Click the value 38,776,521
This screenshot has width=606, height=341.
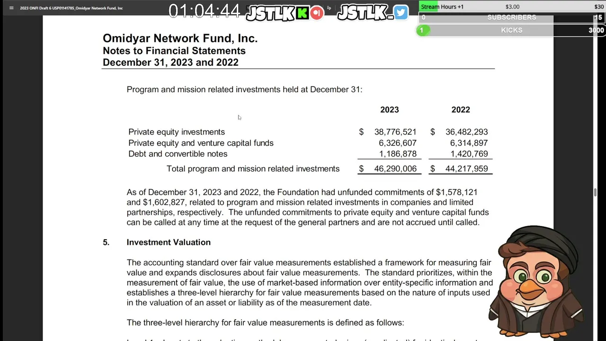(x=395, y=132)
